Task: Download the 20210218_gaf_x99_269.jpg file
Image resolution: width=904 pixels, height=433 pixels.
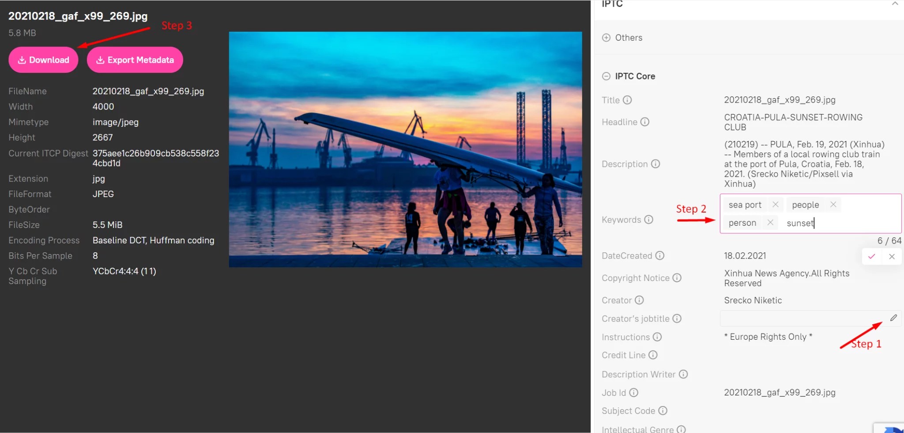Action: click(43, 60)
